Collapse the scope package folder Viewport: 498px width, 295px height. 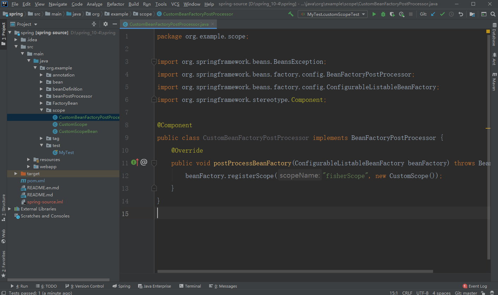click(x=41, y=110)
